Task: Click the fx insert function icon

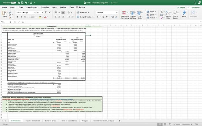Action: (23, 22)
